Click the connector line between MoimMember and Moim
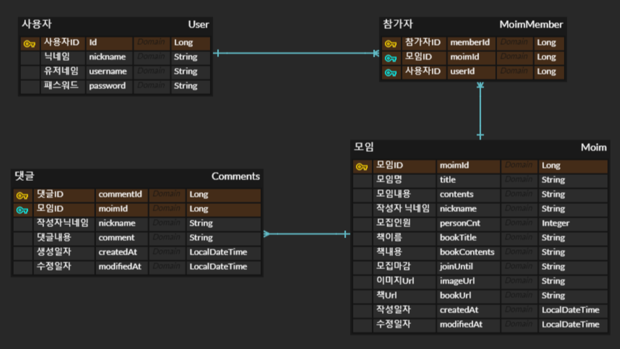This screenshot has height=349, width=620. 479,110
